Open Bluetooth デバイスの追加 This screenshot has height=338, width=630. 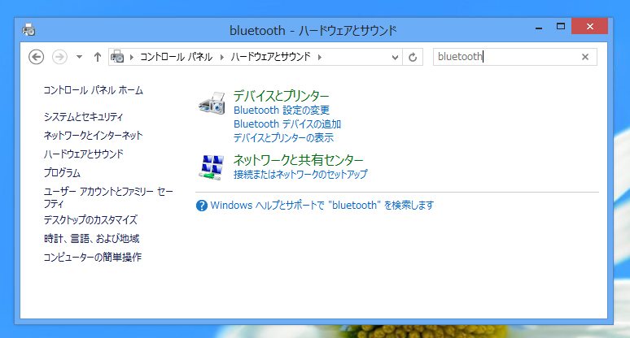(x=287, y=124)
